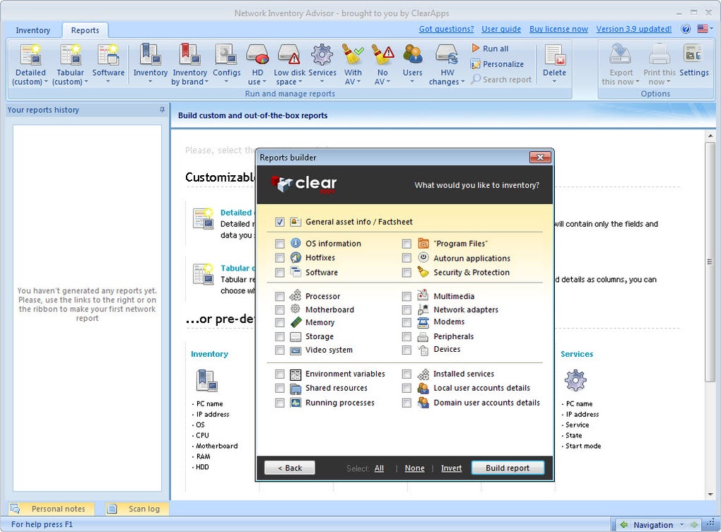Image resolution: width=721 pixels, height=532 pixels.
Task: Click the HW changes report icon
Action: [447, 54]
